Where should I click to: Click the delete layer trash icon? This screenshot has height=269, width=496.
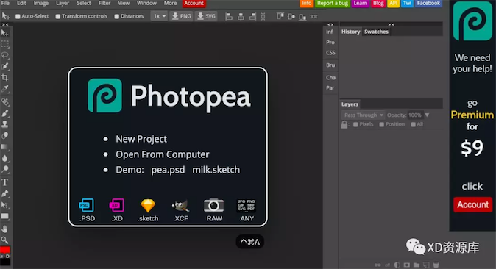click(436, 265)
